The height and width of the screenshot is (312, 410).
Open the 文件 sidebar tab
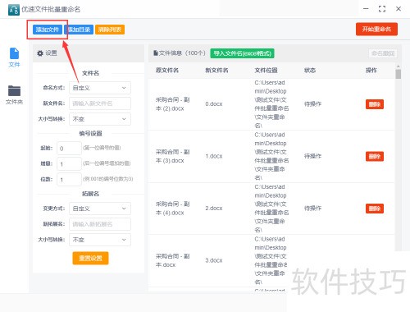click(14, 57)
